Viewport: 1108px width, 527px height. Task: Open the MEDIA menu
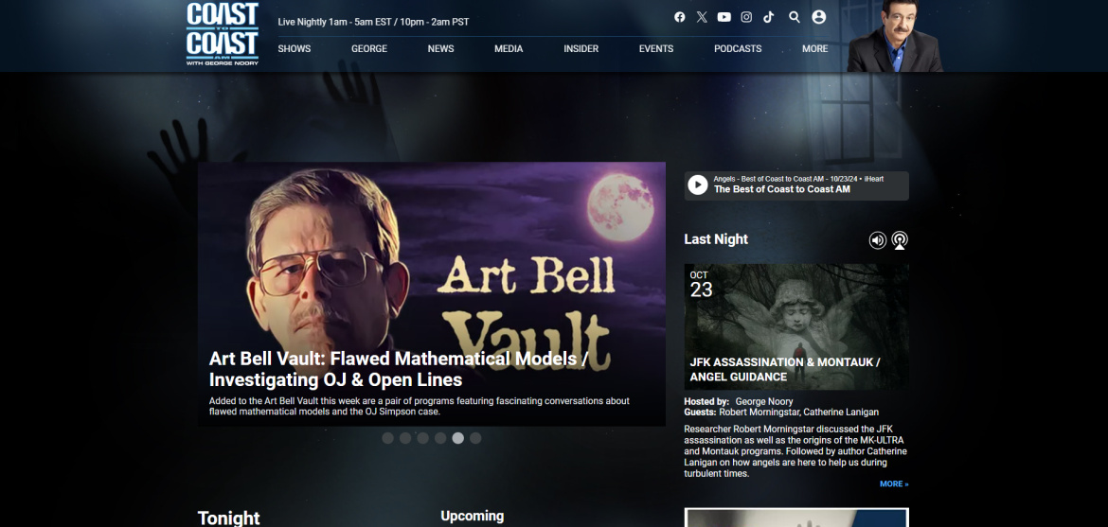point(508,49)
